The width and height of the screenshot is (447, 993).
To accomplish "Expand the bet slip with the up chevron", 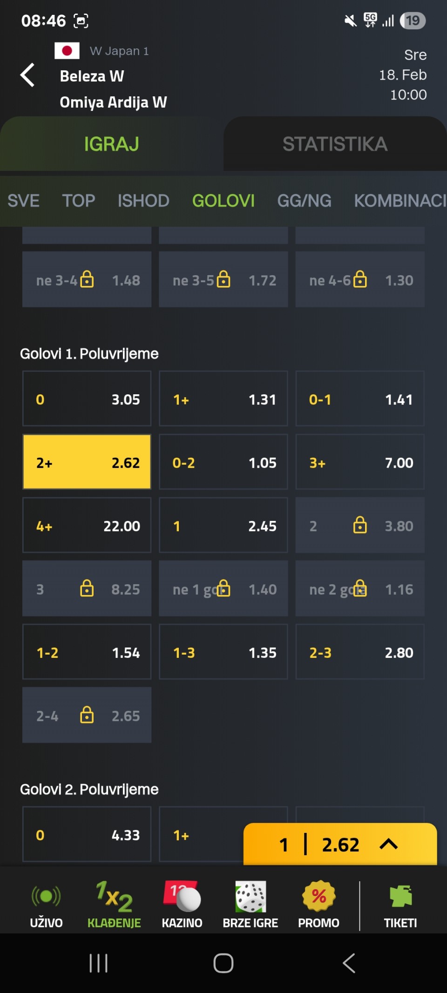I will click(x=388, y=844).
